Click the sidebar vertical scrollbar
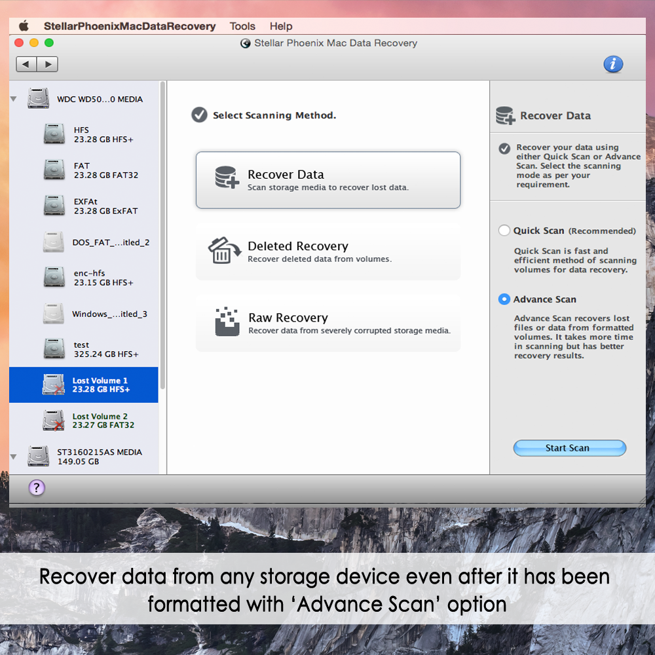 pyautogui.click(x=162, y=235)
